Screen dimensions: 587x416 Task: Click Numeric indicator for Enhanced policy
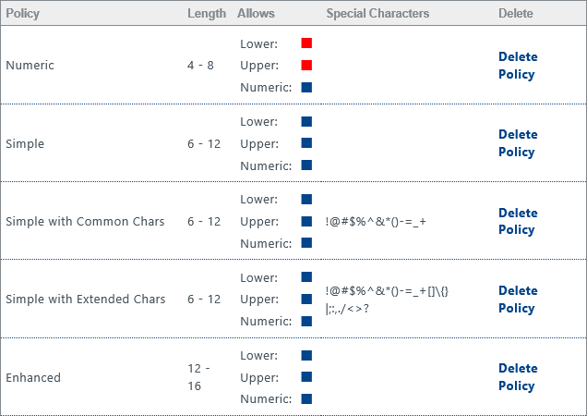click(306, 399)
